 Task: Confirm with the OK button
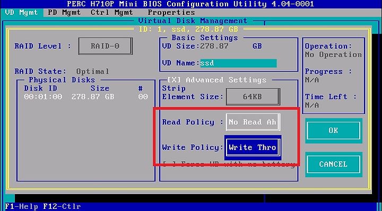[x=333, y=130]
